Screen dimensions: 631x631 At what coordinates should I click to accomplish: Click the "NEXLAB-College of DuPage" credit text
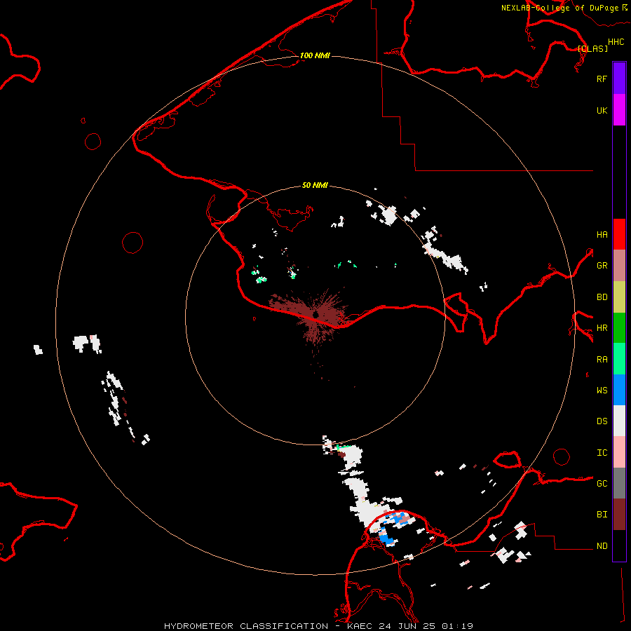point(559,8)
